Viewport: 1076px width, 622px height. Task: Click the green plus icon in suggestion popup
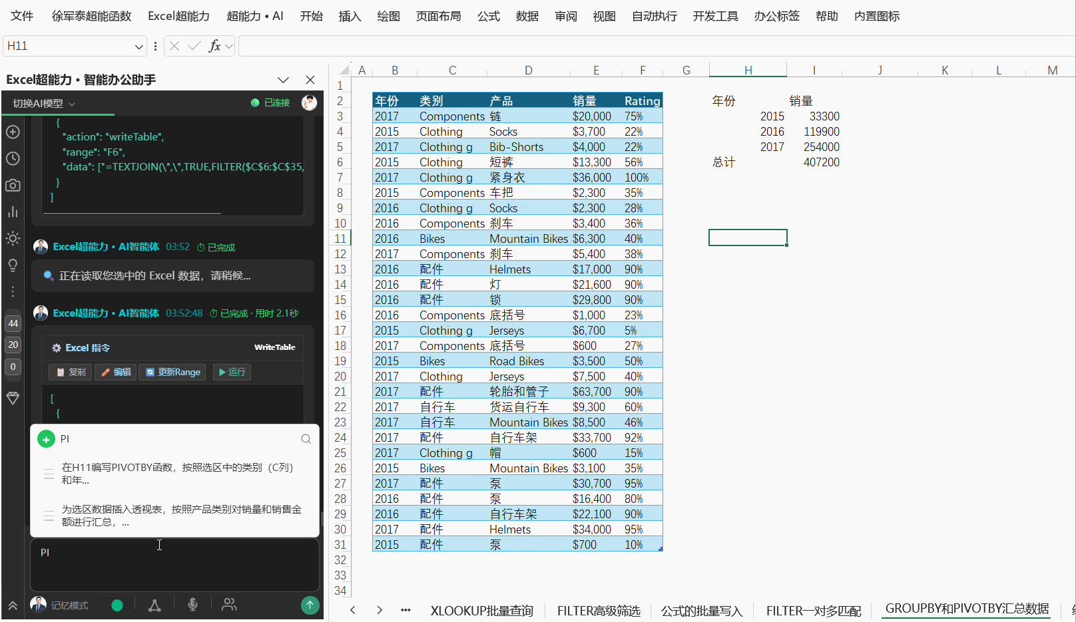tap(46, 439)
